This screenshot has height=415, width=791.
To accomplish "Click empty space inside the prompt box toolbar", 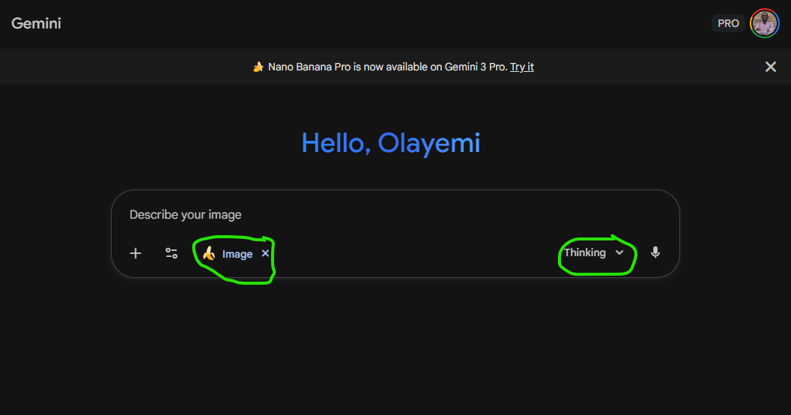I will point(412,253).
